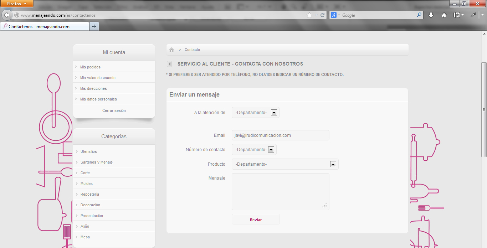Click the Mensaje textarea resize handle
Viewport: 487px width, 248px height.
pyautogui.click(x=325, y=206)
